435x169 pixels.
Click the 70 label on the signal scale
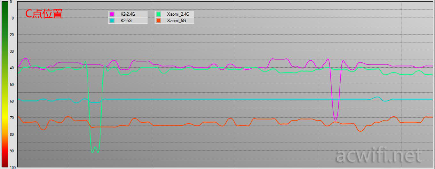coord(12,118)
